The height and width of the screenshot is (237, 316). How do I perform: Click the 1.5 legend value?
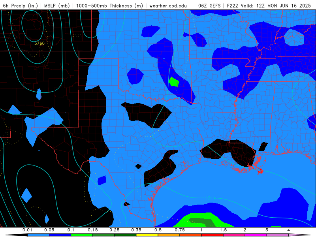pos(223,230)
